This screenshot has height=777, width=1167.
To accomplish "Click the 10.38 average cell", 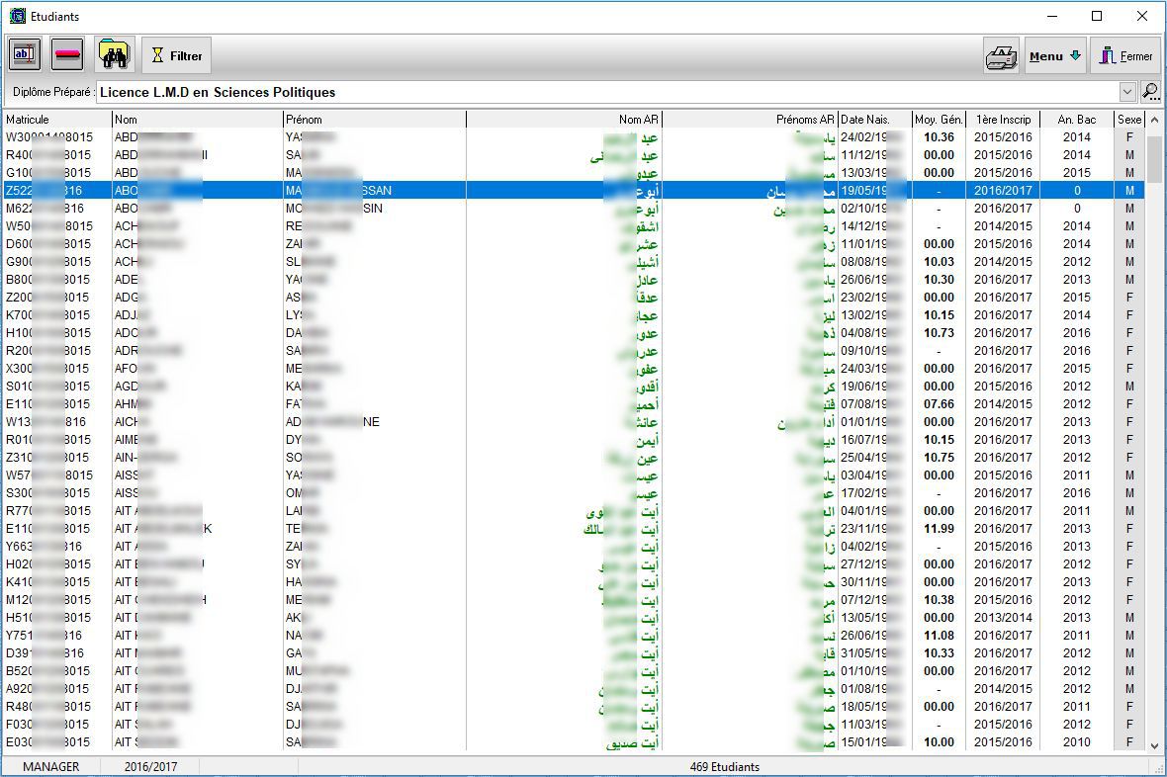I will click(x=939, y=600).
